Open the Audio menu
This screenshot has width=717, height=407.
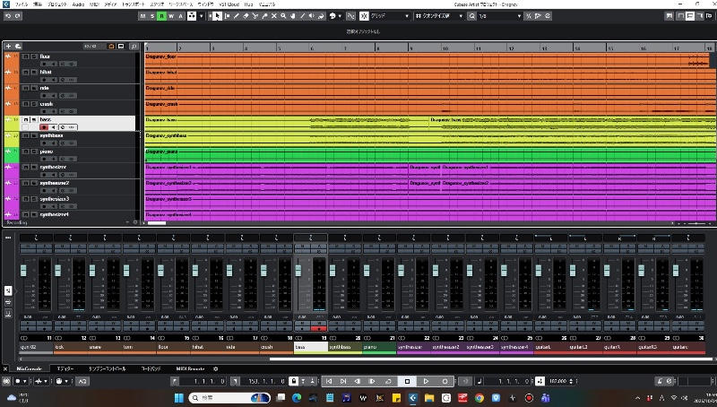point(78,4)
